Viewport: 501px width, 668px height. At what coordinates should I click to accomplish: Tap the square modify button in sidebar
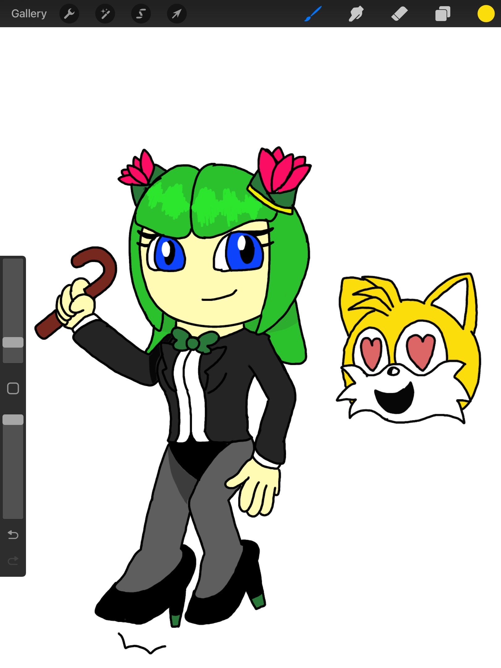13,388
